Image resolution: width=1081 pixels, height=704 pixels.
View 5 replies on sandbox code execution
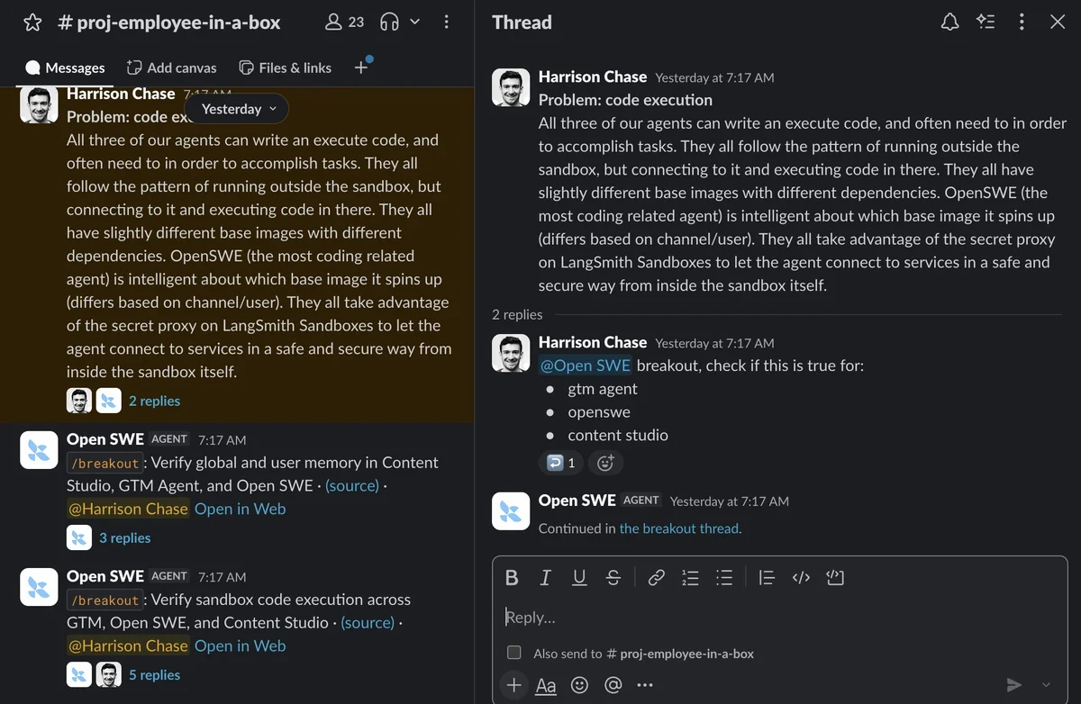154,674
